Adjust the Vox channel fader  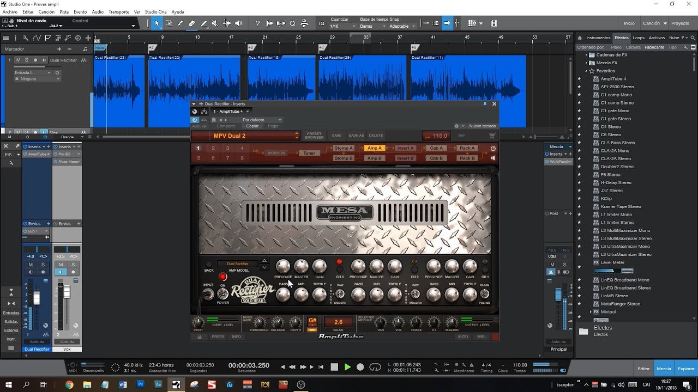coord(67,291)
